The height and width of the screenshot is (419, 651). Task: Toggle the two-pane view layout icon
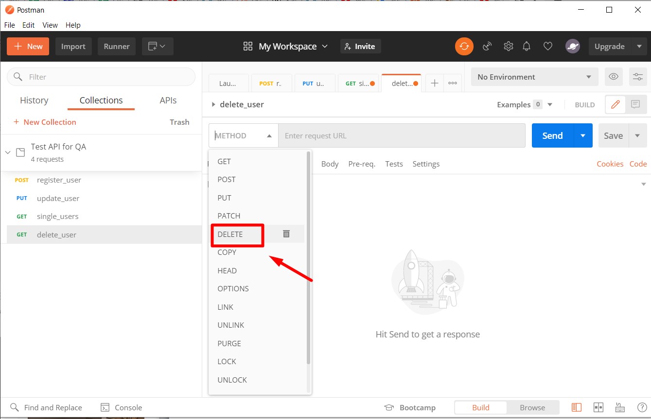(598, 407)
